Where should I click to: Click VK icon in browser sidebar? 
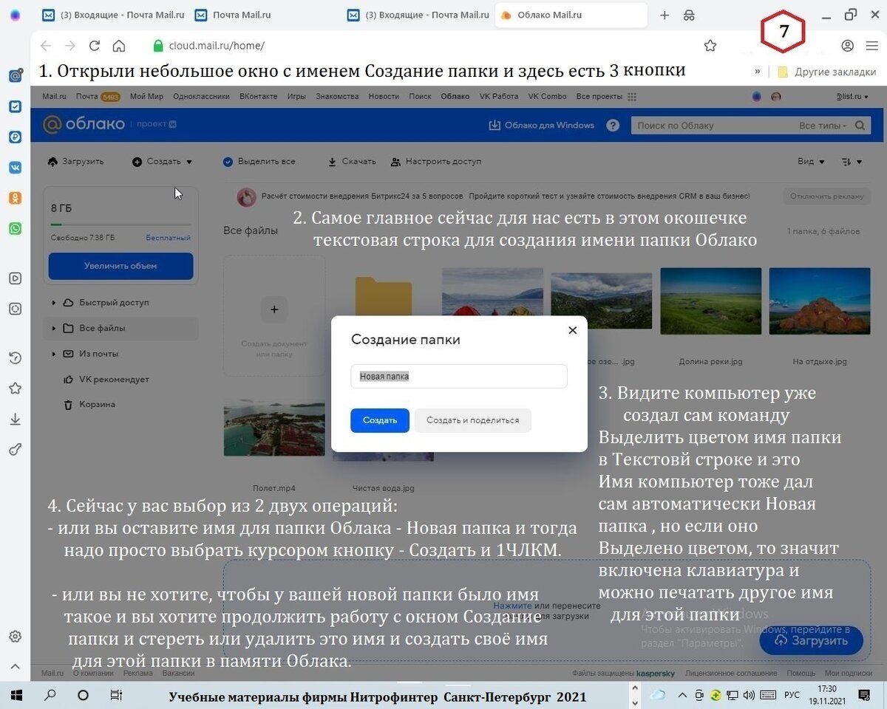pos(15,167)
